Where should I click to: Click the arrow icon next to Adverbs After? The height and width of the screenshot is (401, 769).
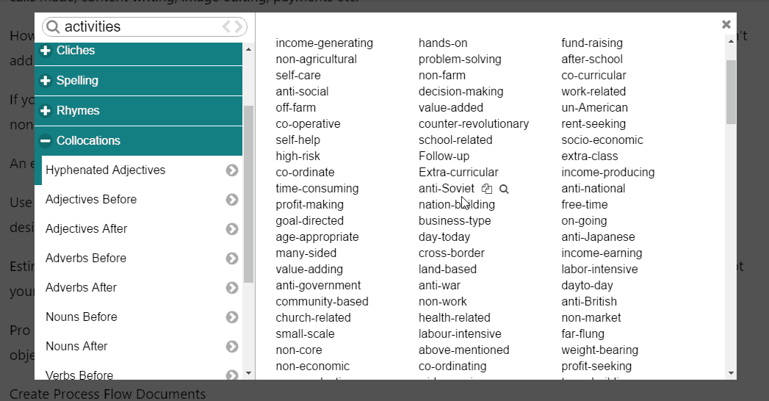tap(232, 288)
